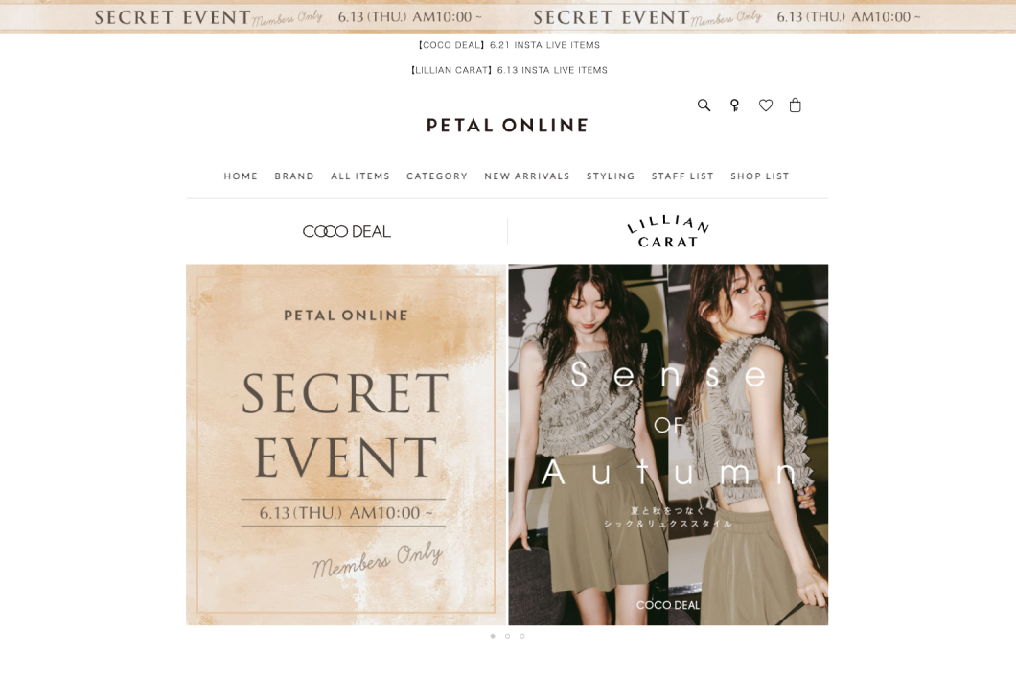Go to ALL ITEMS
This screenshot has width=1016, height=679.
click(x=360, y=176)
